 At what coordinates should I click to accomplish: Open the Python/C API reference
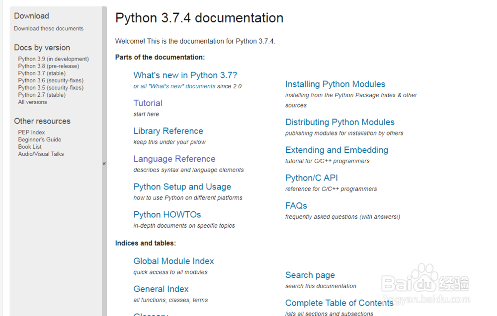(x=311, y=178)
